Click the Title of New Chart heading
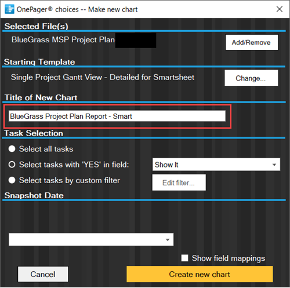The width and height of the screenshot is (290, 288). point(41,97)
